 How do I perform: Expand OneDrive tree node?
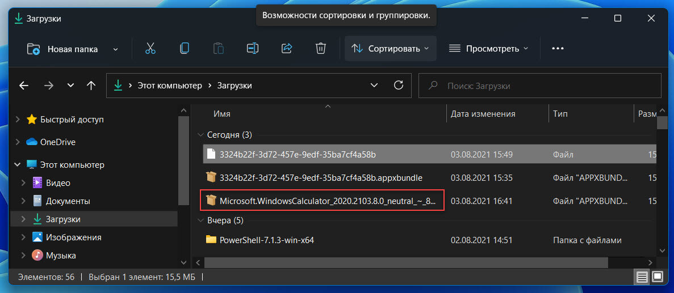[18, 142]
